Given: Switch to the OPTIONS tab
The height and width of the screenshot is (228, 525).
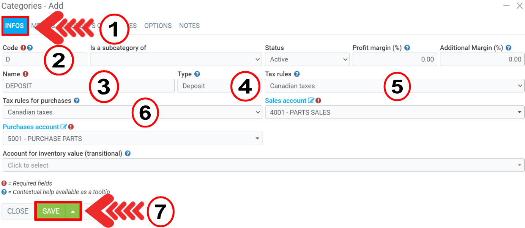Looking at the screenshot, I should tap(158, 26).
